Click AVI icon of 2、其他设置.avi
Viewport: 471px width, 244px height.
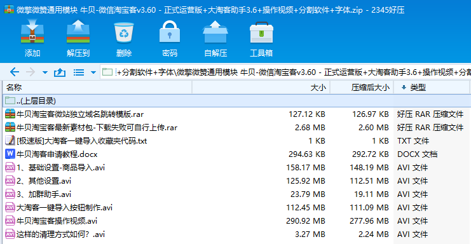click(x=10, y=180)
